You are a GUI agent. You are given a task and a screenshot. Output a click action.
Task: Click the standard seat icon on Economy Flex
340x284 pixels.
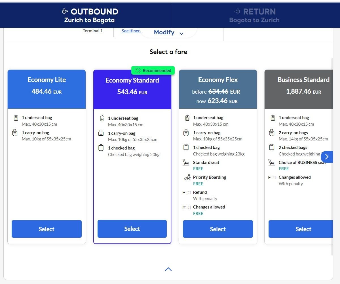pyautogui.click(x=186, y=162)
